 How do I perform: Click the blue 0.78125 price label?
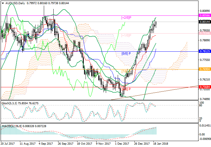coord(205,51)
